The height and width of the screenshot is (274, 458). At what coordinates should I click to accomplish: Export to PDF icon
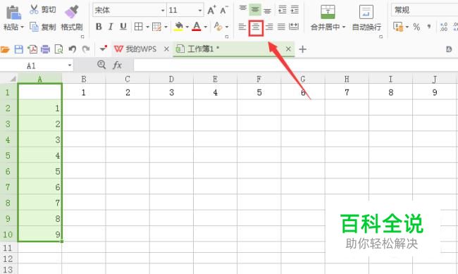click(x=32, y=49)
